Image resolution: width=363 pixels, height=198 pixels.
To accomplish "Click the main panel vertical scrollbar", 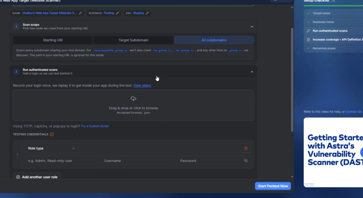I will [x=292, y=80].
